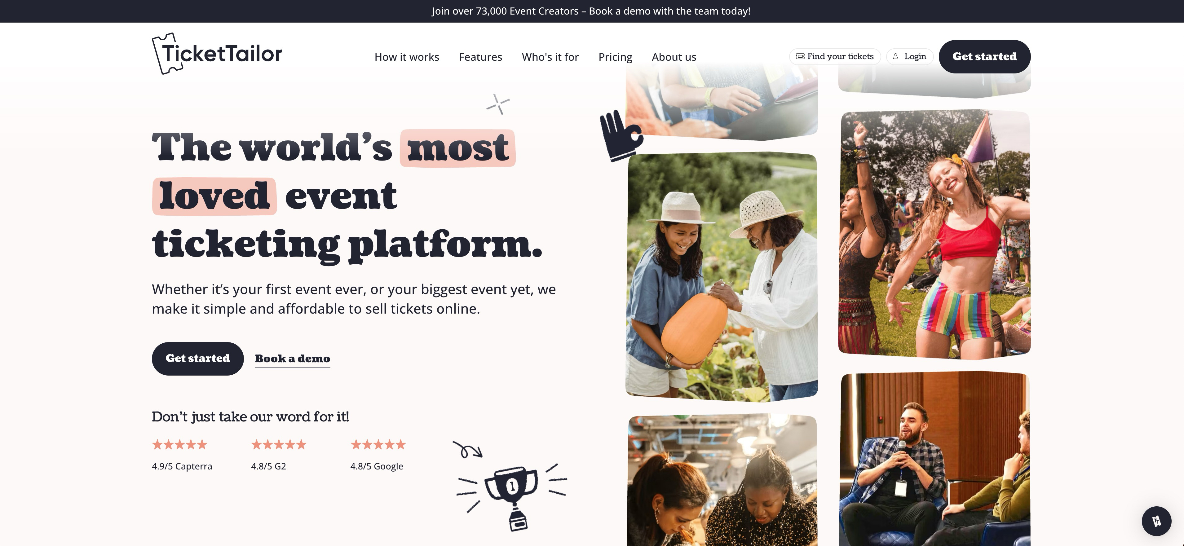Expand the About us menu

674,57
